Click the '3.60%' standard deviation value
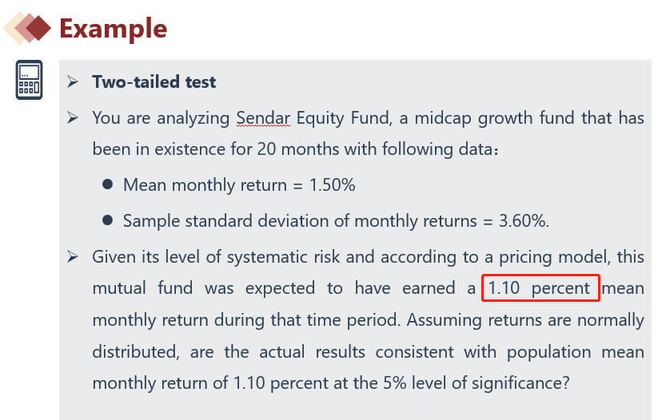This screenshot has width=662, height=420. [524, 221]
